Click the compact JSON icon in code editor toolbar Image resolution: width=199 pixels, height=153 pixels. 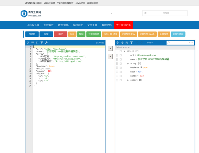pyautogui.click(x=32, y=43)
